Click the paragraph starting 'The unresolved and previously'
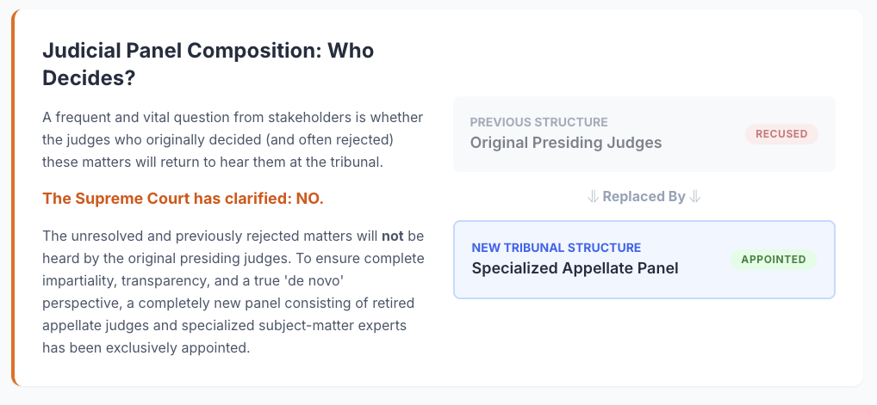Image resolution: width=877 pixels, height=405 pixels. (x=233, y=292)
